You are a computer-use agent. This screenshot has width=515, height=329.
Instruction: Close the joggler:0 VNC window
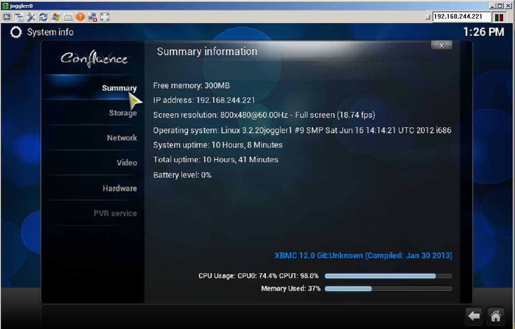(x=508, y=5)
